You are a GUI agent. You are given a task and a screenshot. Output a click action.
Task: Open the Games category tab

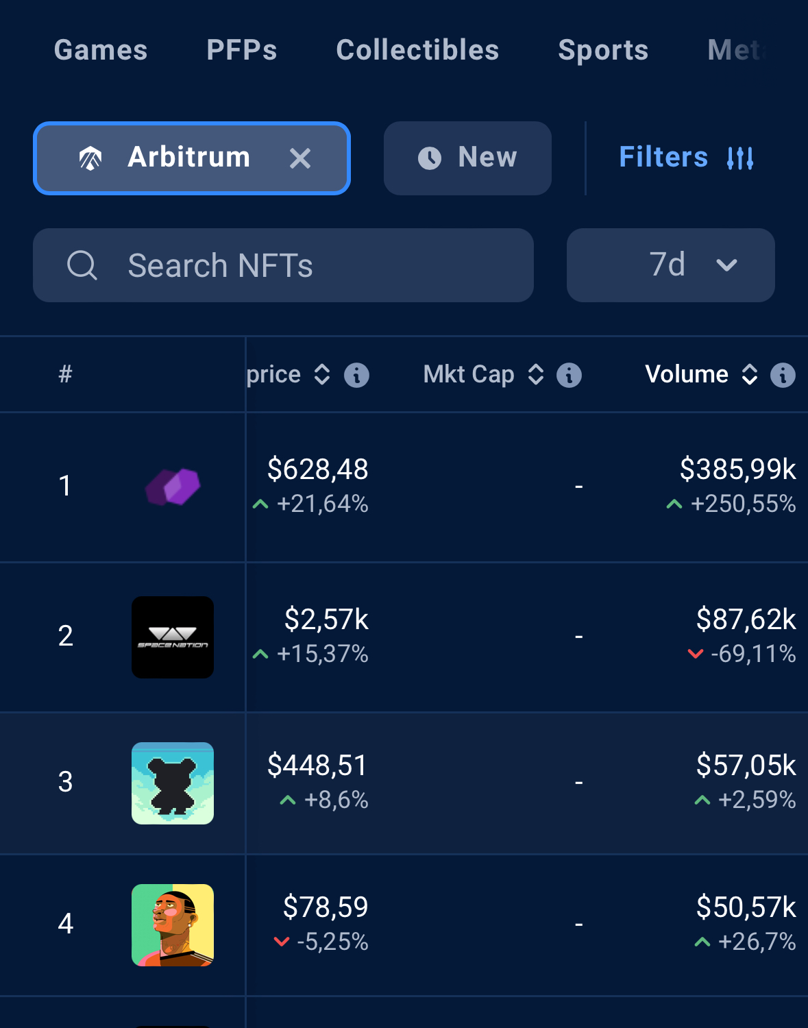(101, 50)
